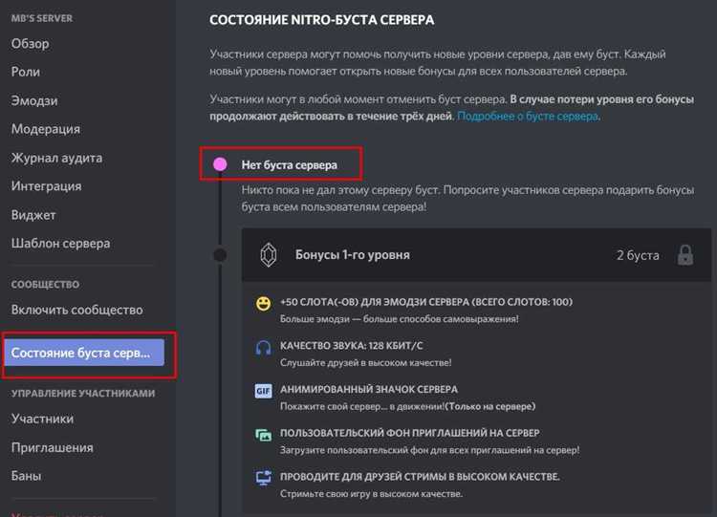
Task: Open the Виджет settings page
Action: [33, 215]
